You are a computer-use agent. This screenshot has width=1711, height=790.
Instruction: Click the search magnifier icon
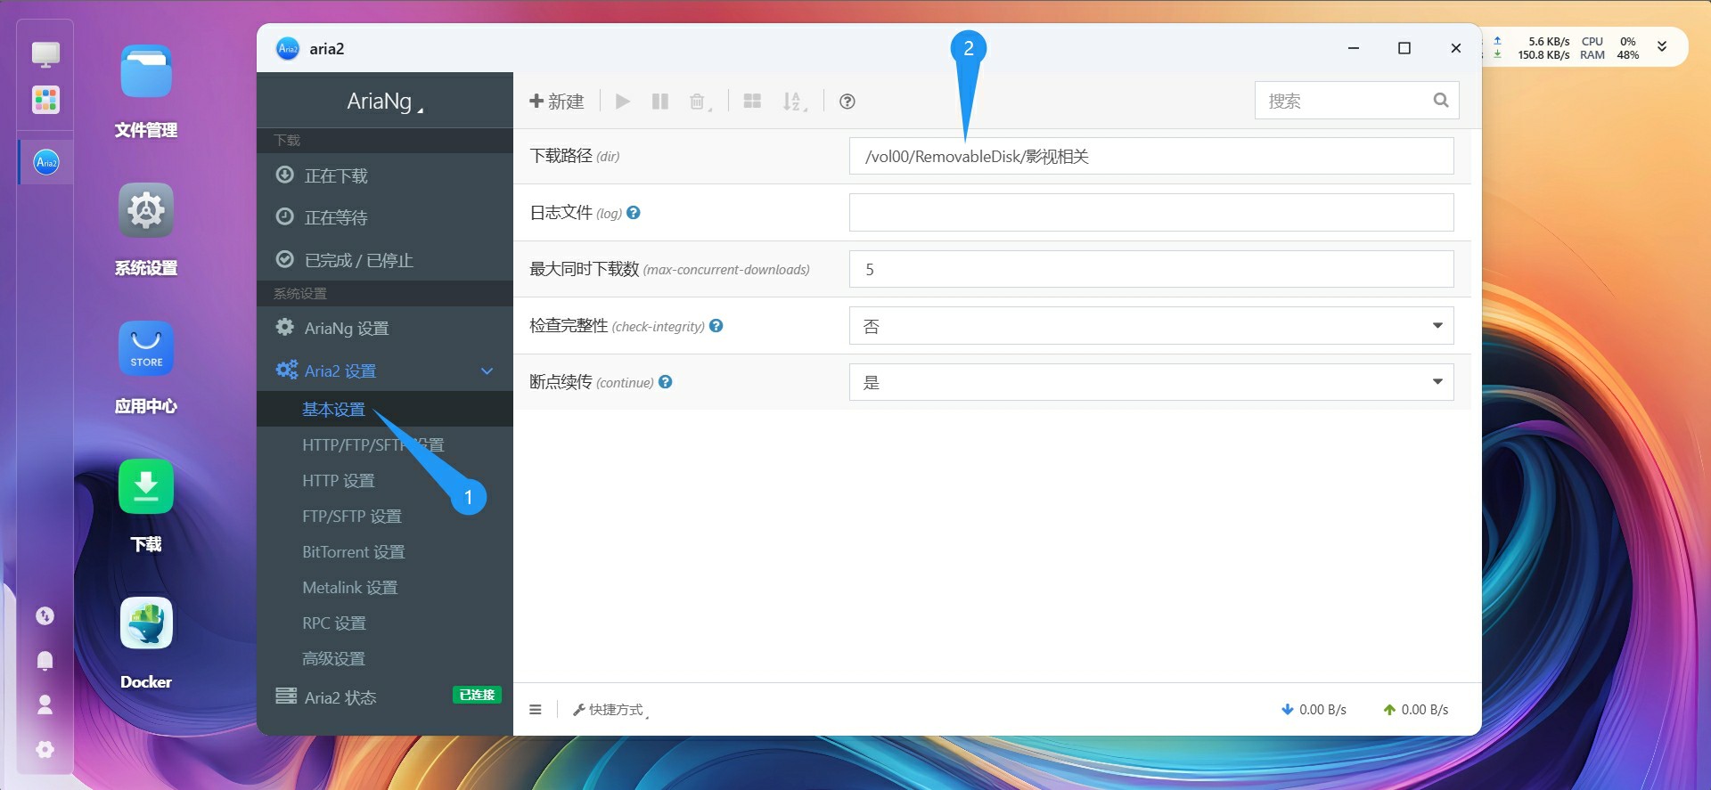click(x=1440, y=101)
